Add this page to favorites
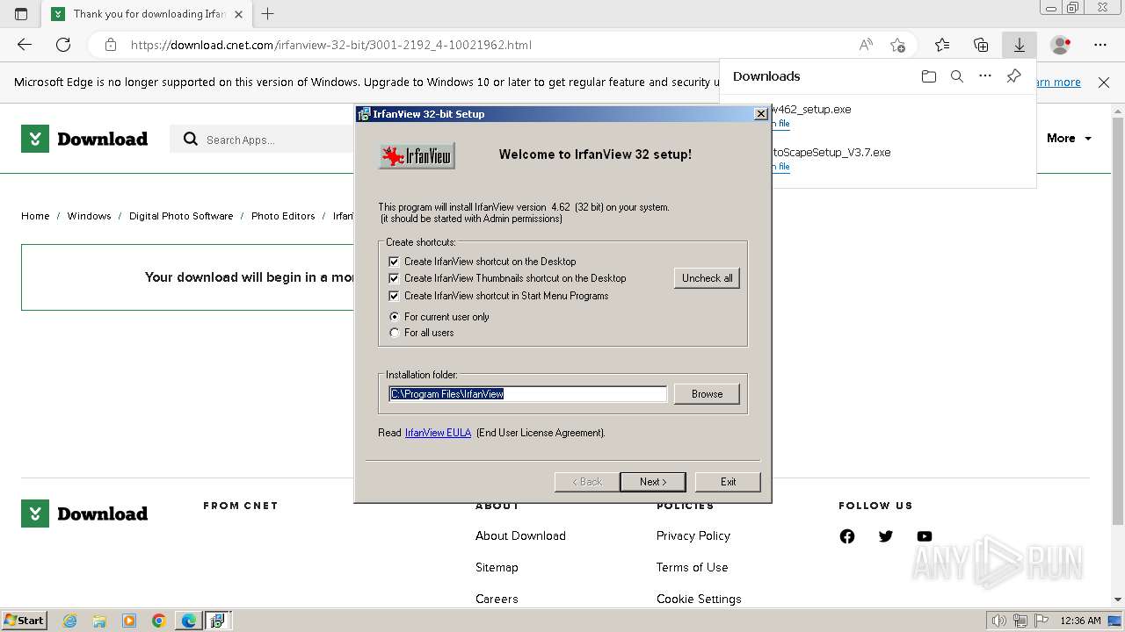The height and width of the screenshot is (632, 1125). [897, 45]
